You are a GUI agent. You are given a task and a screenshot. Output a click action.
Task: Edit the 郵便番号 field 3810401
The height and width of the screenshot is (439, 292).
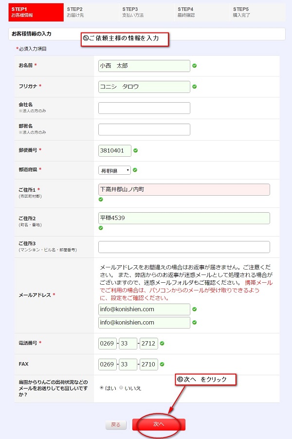[x=115, y=150]
